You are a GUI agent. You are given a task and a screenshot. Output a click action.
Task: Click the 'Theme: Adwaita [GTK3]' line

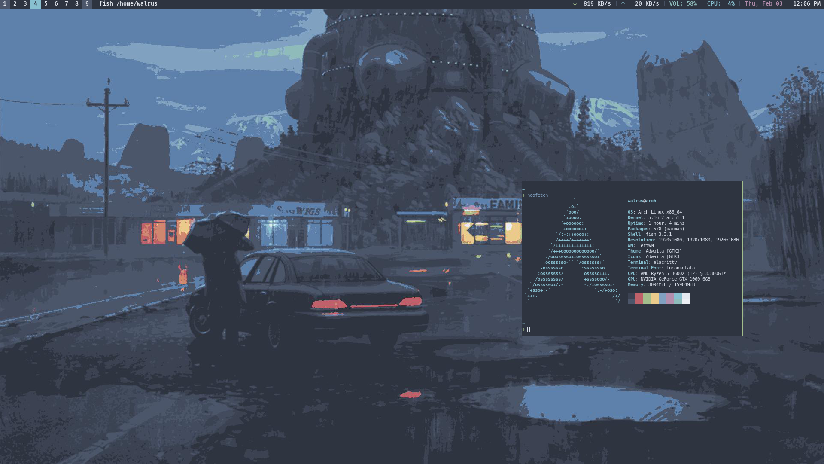coord(655,251)
